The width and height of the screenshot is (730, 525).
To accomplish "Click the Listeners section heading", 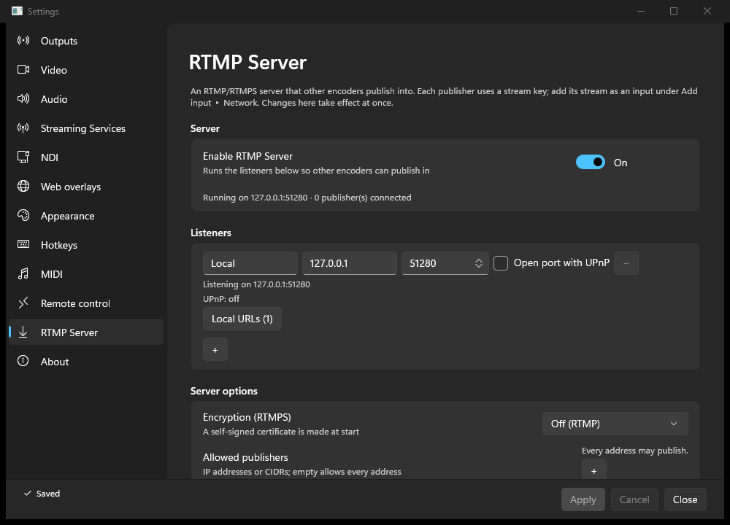I will [x=211, y=233].
